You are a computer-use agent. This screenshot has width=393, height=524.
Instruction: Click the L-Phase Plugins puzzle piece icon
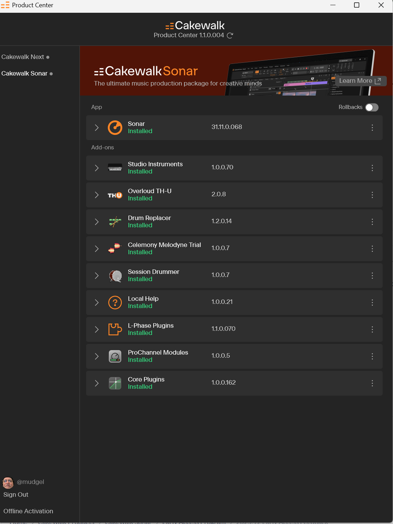pyautogui.click(x=115, y=329)
